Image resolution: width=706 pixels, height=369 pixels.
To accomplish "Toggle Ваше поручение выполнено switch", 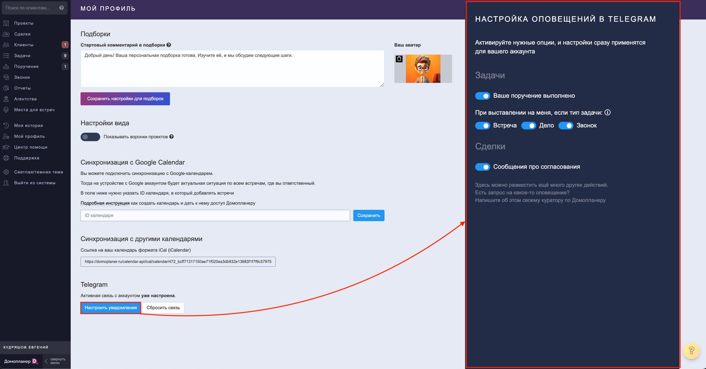I will [482, 96].
